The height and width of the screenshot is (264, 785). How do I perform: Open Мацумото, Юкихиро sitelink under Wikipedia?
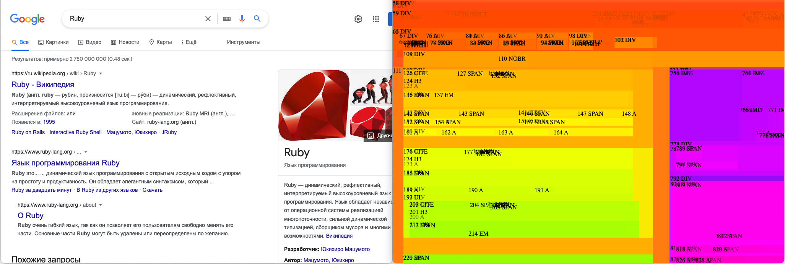(x=132, y=132)
